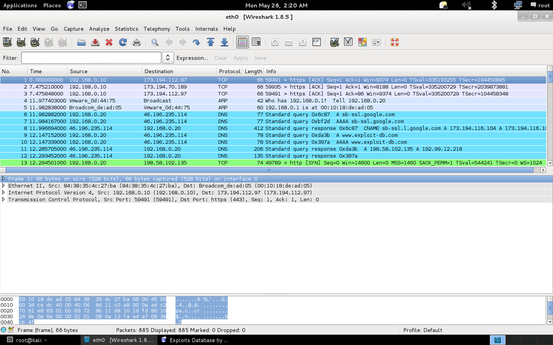Edit coloring rules icon
This screenshot has height=345, width=553.
pos(362,42)
